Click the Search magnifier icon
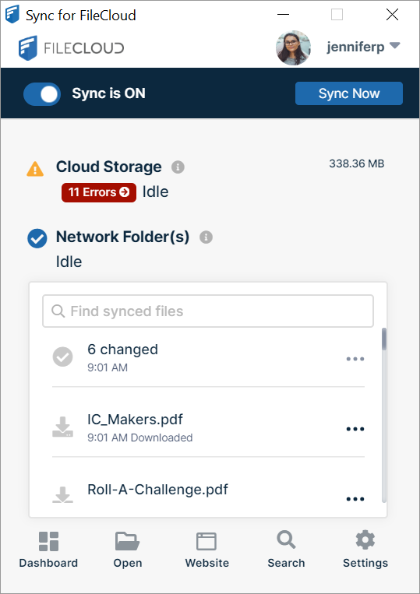This screenshot has width=420, height=594. click(286, 540)
